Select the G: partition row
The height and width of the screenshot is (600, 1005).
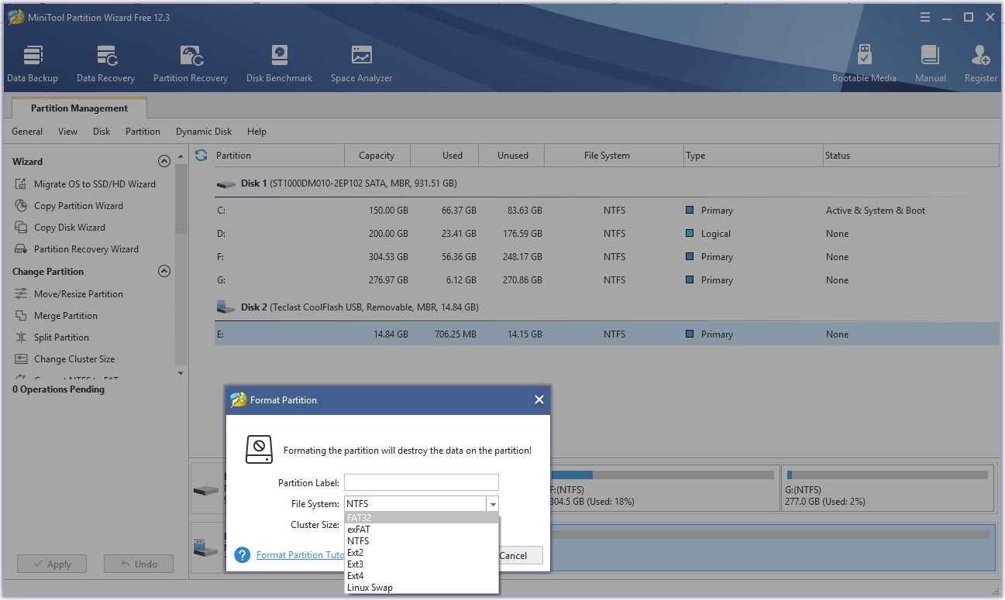point(607,280)
